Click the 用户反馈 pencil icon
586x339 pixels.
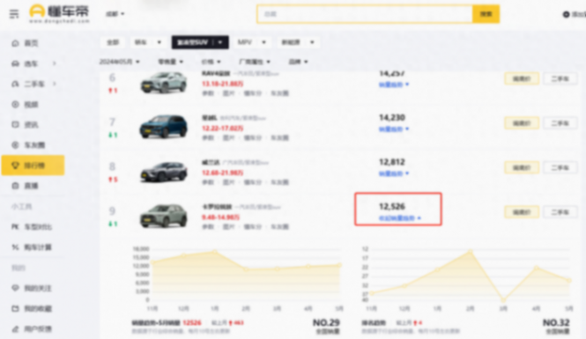click(15, 329)
